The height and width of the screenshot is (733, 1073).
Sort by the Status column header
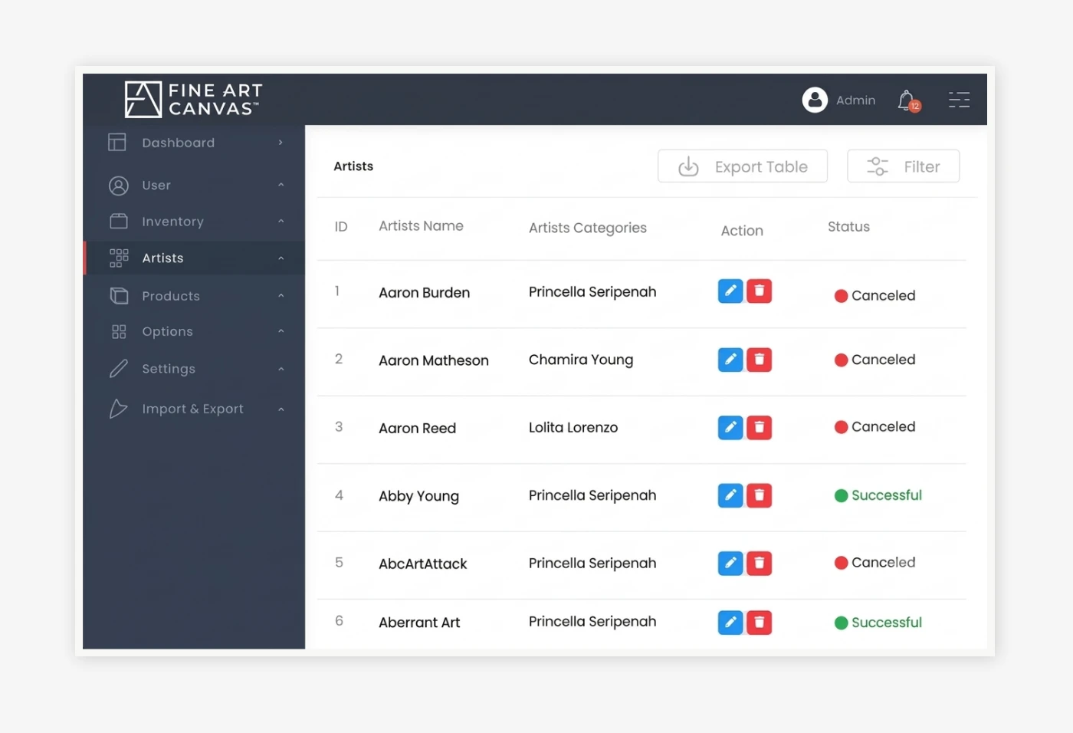click(848, 227)
